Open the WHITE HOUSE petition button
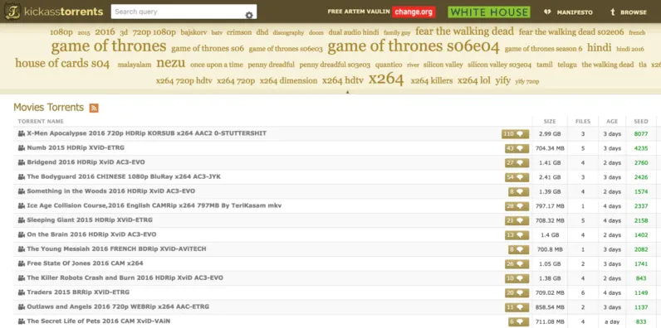 pyautogui.click(x=489, y=12)
